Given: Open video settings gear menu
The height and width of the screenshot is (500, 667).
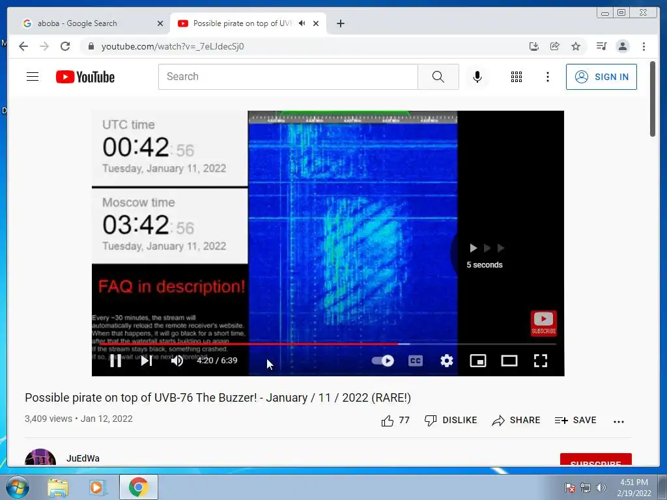Looking at the screenshot, I should 447,361.
